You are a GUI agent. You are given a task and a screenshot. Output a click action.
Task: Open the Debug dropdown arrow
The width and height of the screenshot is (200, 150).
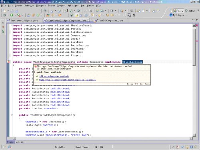click(x=8, y=15)
